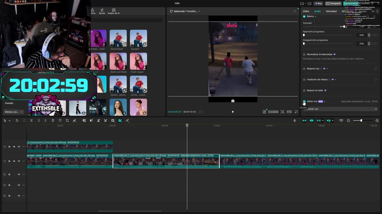Adjust the timeline zoom slider
This screenshot has width=382, height=214.
(361, 120)
